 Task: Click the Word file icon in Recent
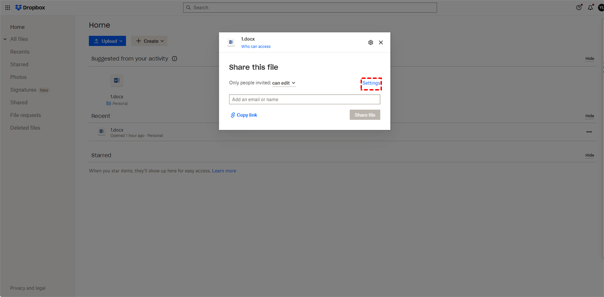101,132
